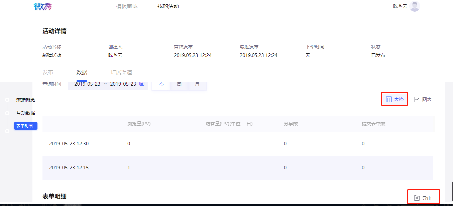
Task: Click start date 2019-05-23 field
Action: tap(87, 84)
